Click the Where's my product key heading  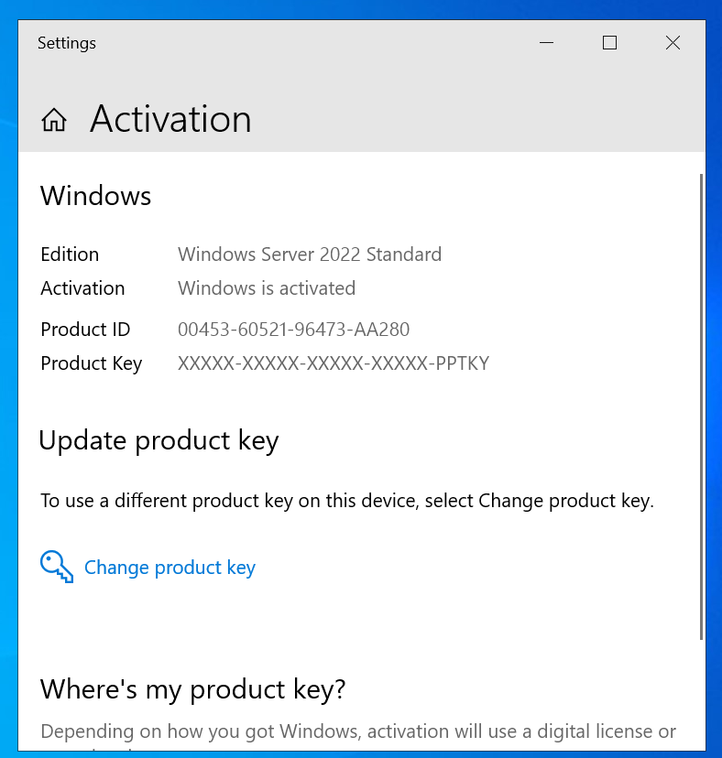pos(192,689)
